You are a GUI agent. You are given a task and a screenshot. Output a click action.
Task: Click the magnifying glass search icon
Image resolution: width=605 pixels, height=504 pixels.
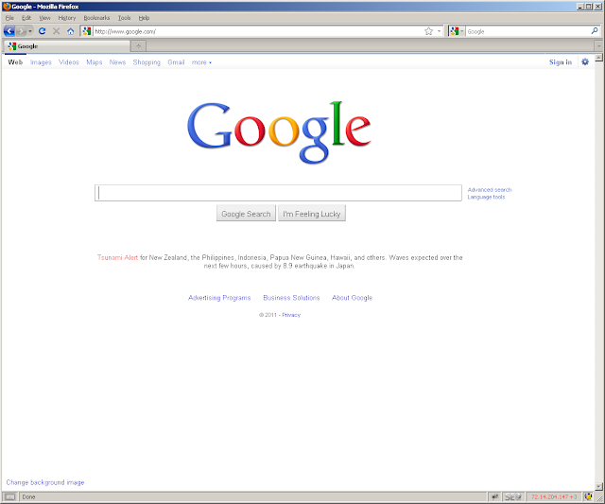(x=595, y=31)
